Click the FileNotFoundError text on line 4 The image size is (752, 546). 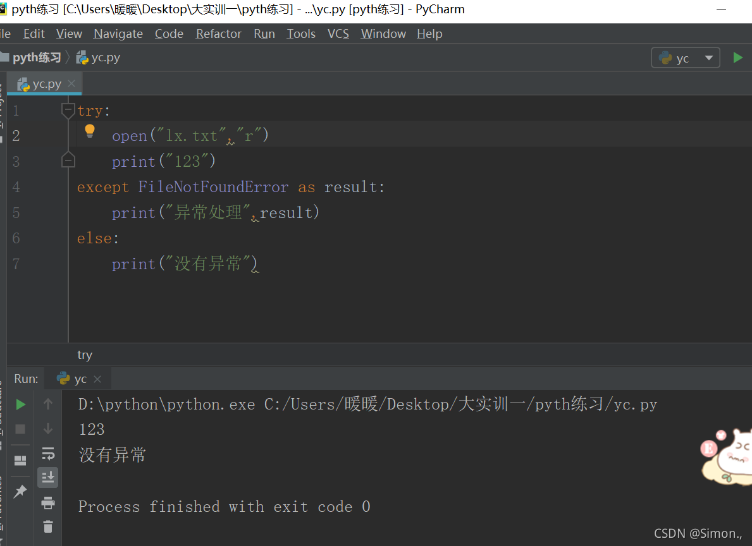pyautogui.click(x=213, y=187)
